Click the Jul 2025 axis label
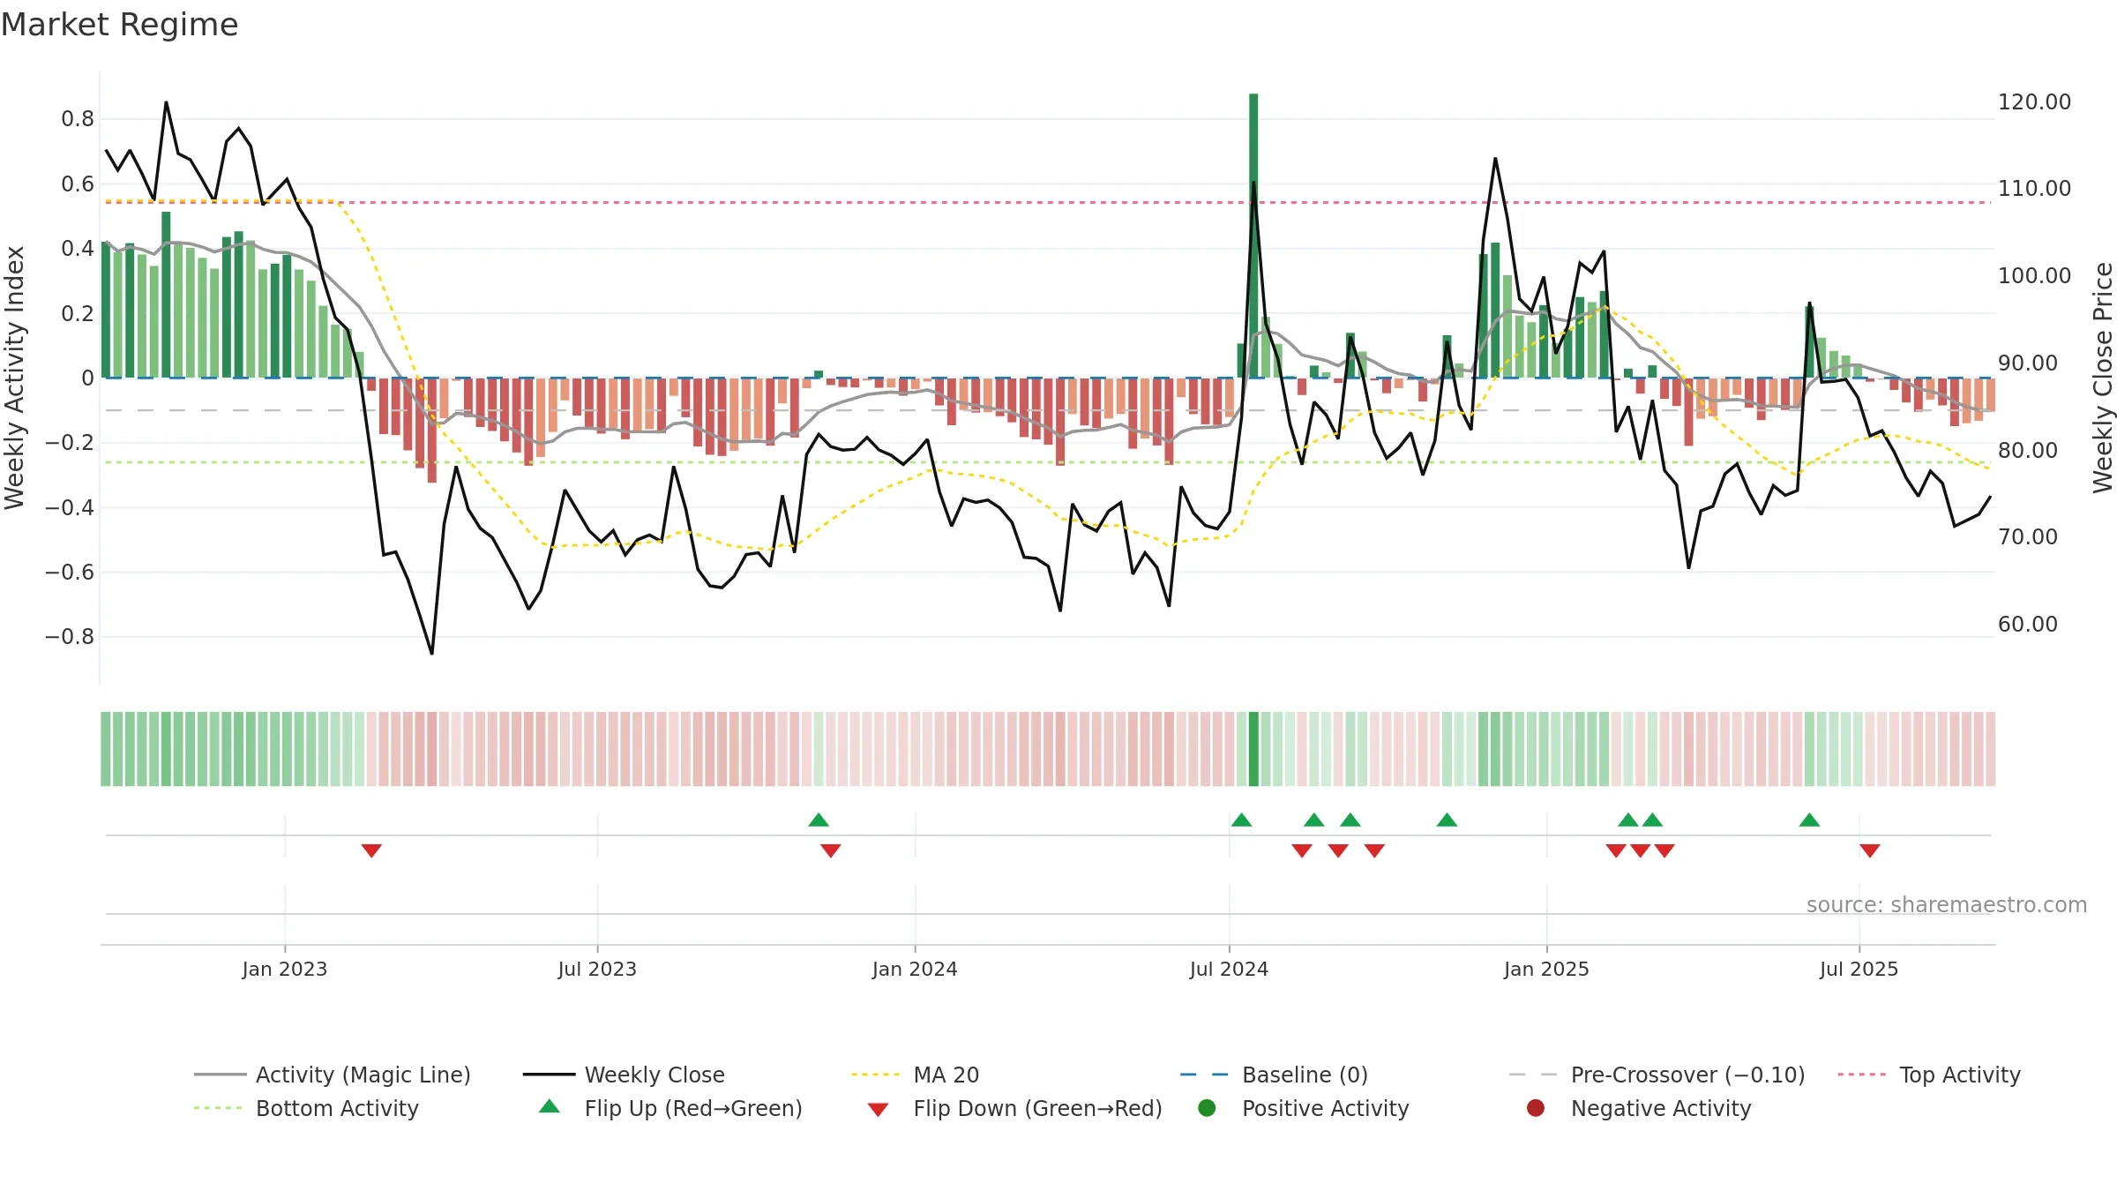The image size is (2117, 1191). tap(1859, 969)
